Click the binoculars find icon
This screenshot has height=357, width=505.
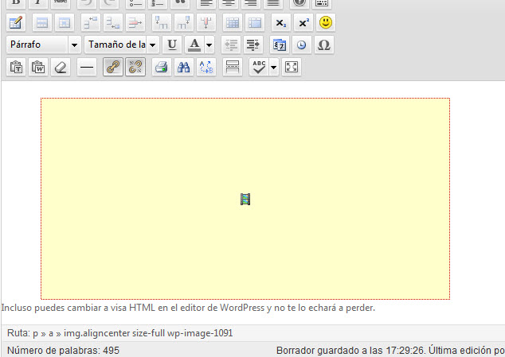(x=183, y=68)
